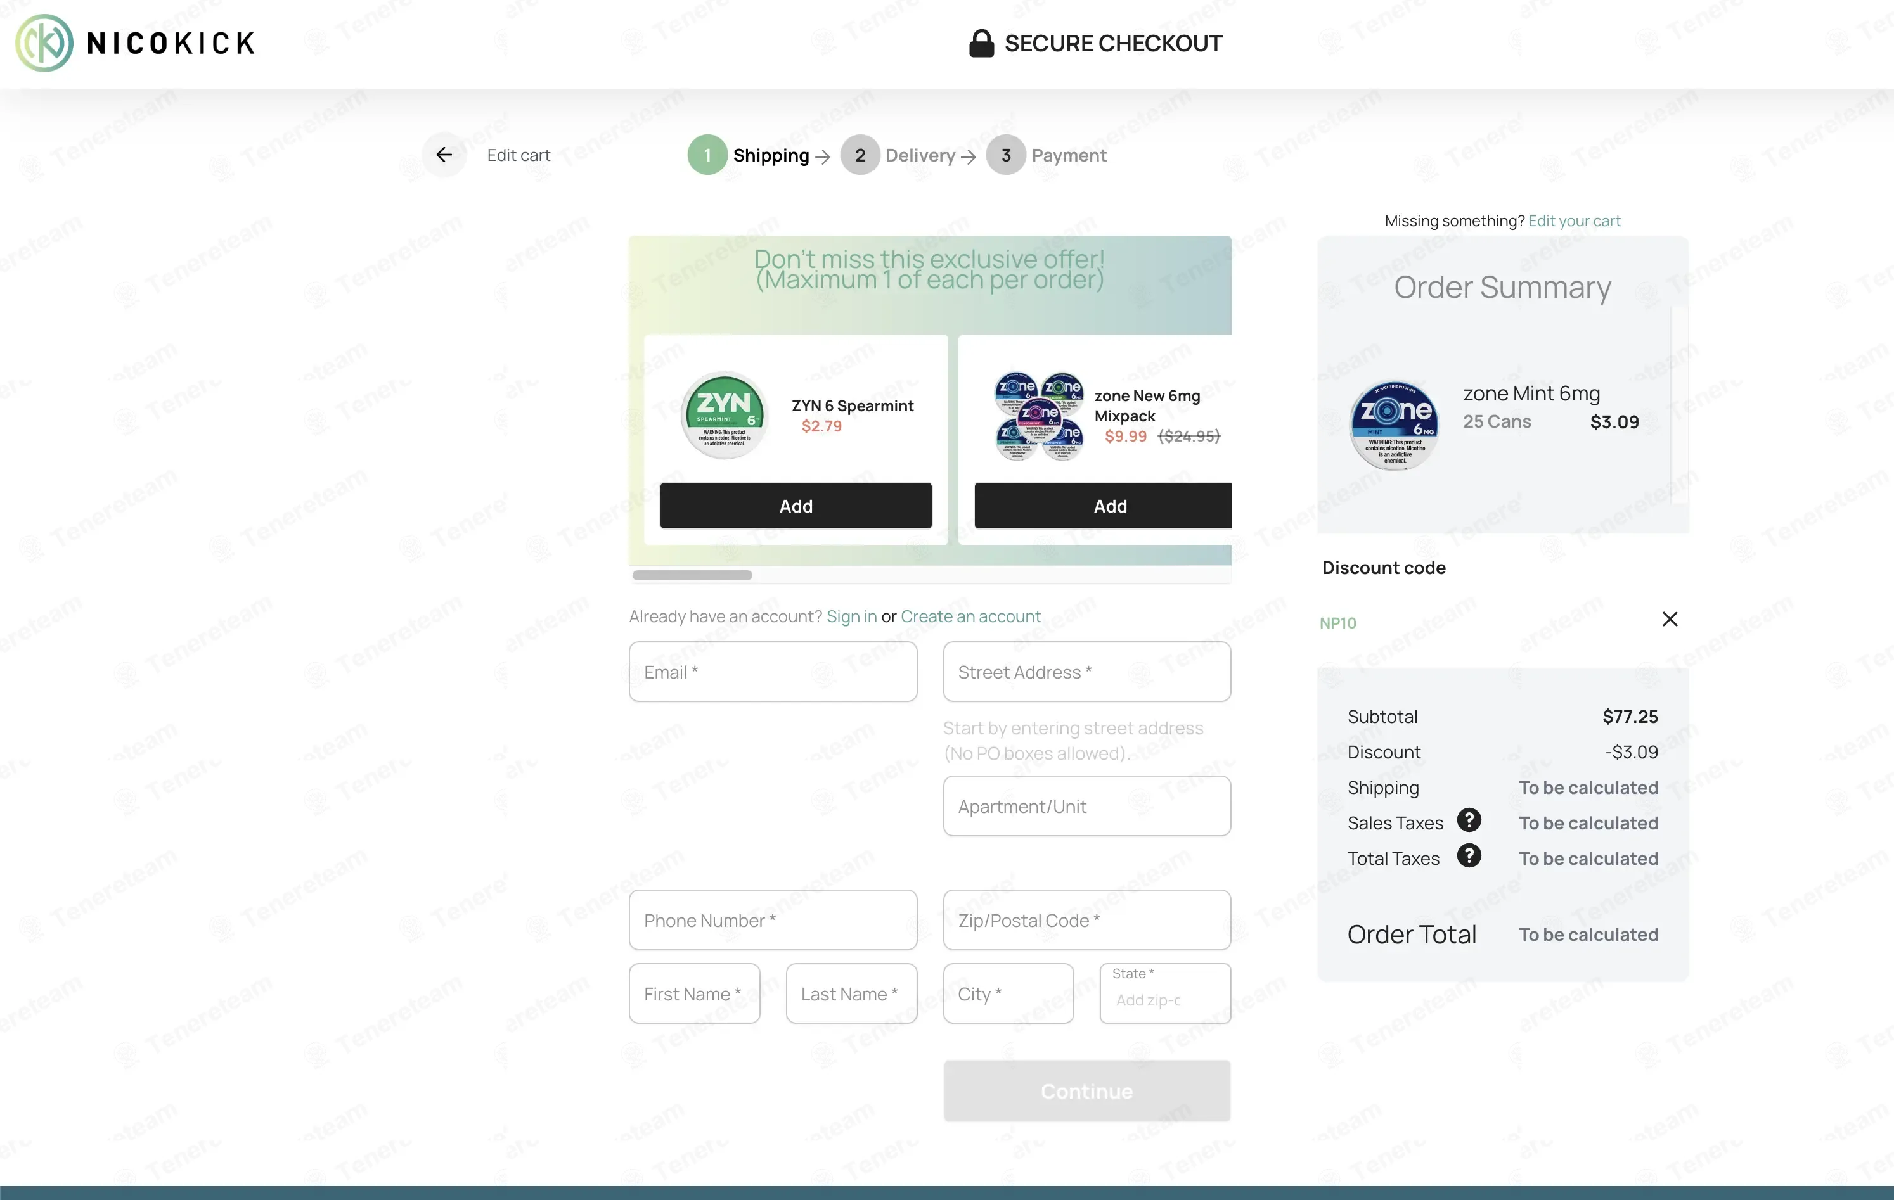
Task: Focus the Street Address field
Action: (1086, 672)
